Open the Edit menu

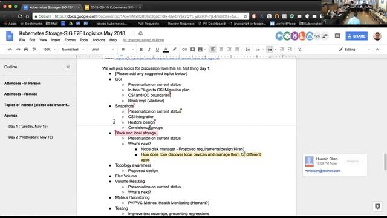point(32,40)
